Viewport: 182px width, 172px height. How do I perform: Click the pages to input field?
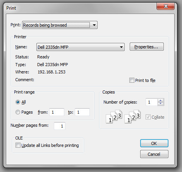(x=82, y=112)
